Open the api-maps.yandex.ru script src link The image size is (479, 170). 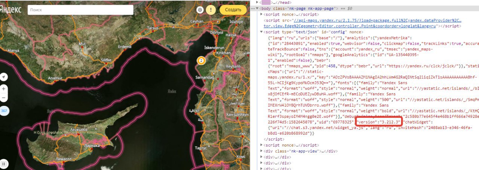tap(362, 23)
